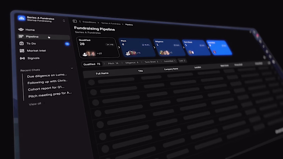
Task: Switch to the Term Sheet 2 tab
Action: 151,62
